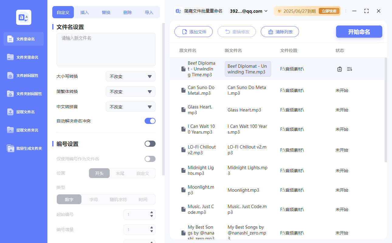The width and height of the screenshot is (392, 243).
Task: Select the 文件重命名 sidebar icon
Action: click(x=23, y=39)
